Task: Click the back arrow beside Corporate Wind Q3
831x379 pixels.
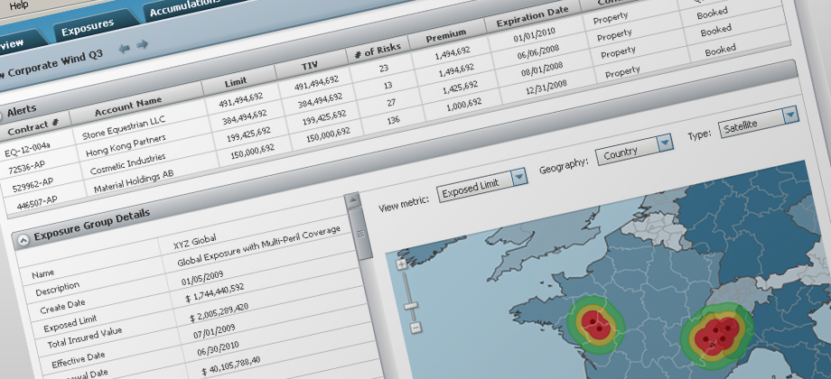Action: 124,48
